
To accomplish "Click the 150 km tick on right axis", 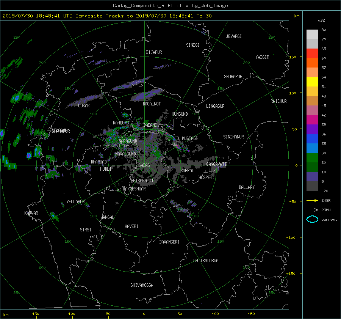I will [x=293, y=57].
